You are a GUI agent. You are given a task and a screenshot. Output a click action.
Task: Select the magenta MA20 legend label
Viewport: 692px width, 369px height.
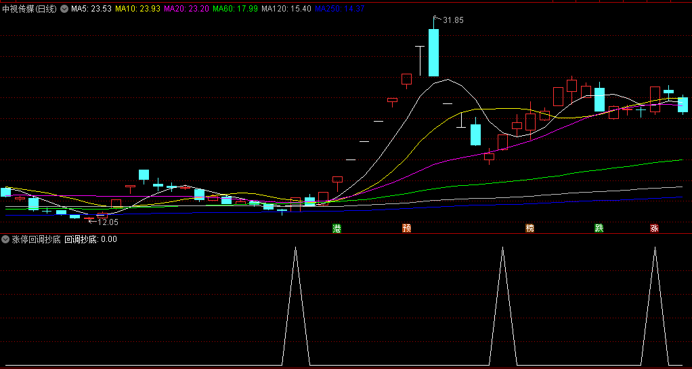[186, 9]
